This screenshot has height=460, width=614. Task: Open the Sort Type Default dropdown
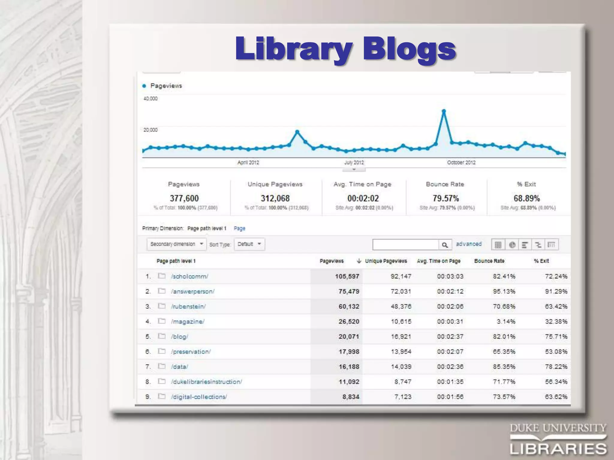pos(249,244)
